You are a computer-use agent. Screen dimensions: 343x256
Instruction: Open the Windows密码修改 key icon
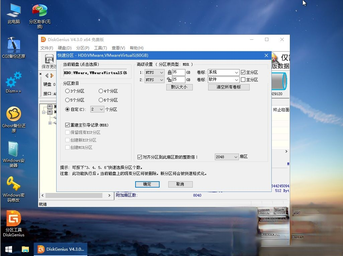pyautogui.click(x=14, y=189)
